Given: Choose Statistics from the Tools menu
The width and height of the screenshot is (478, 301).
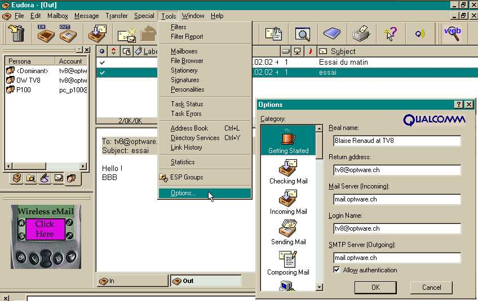Looking at the screenshot, I should pos(205,162).
